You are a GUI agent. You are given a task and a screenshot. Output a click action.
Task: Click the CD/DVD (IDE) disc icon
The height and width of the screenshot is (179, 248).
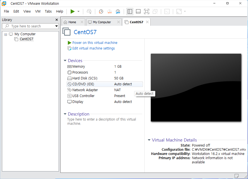(70, 84)
